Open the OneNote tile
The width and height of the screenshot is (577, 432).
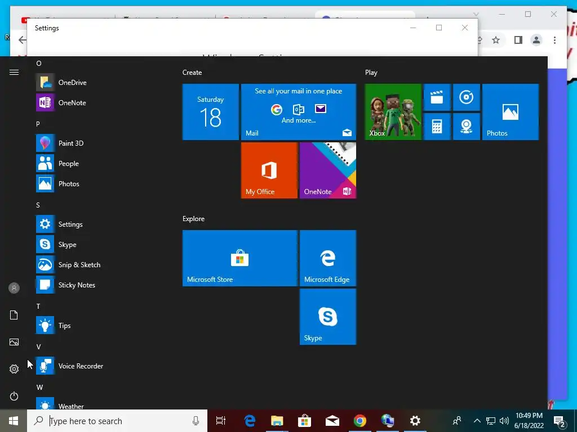coord(328,170)
